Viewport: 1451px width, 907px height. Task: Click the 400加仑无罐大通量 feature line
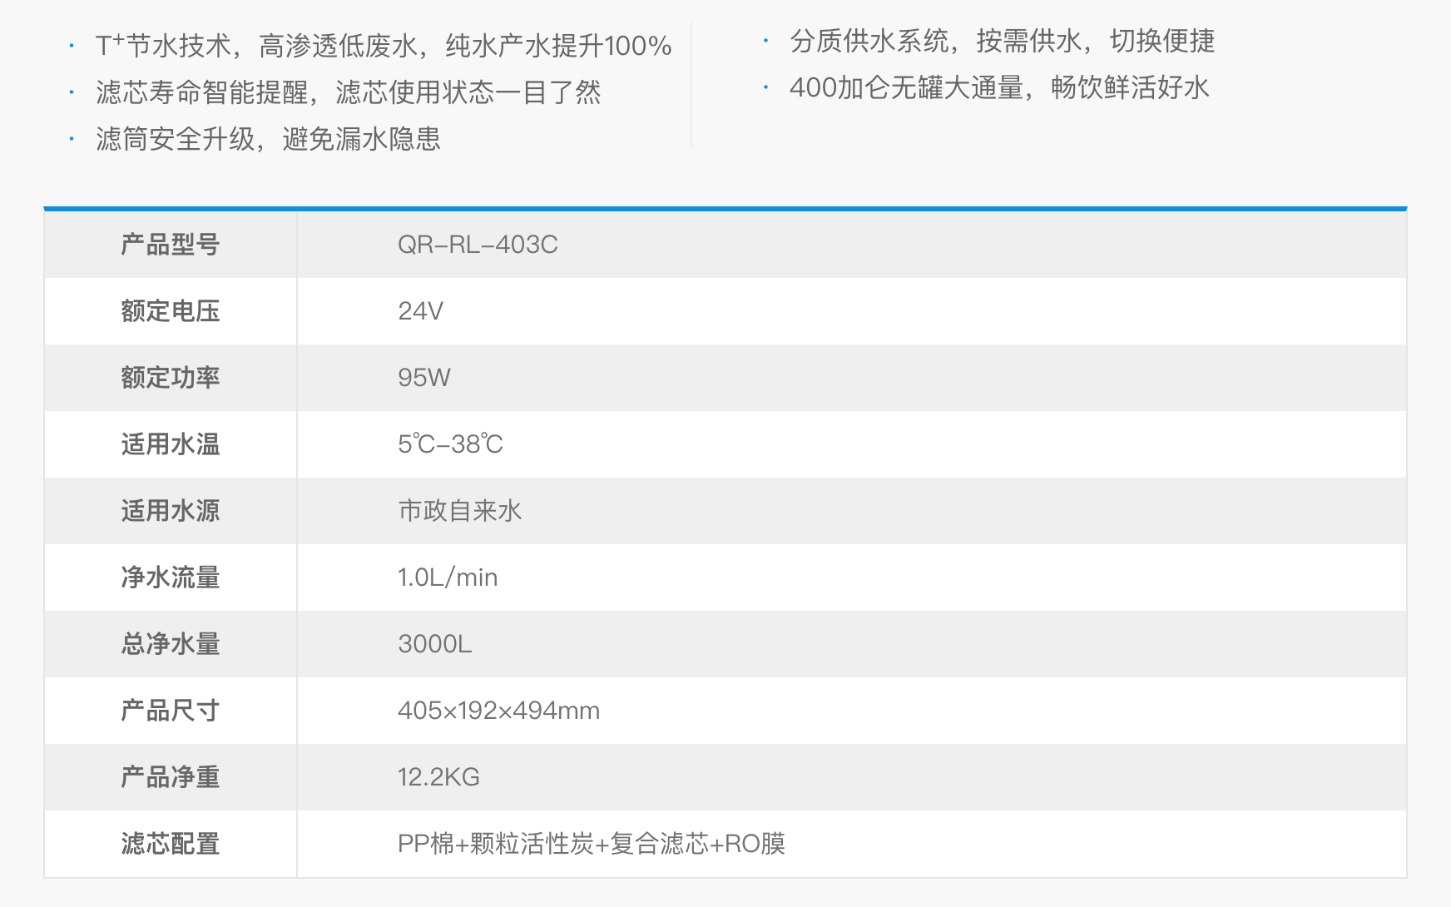pos(998,87)
